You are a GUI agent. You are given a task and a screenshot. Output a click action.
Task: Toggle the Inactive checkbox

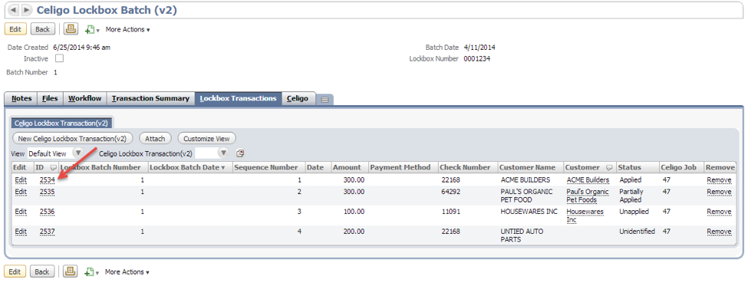[x=60, y=59]
